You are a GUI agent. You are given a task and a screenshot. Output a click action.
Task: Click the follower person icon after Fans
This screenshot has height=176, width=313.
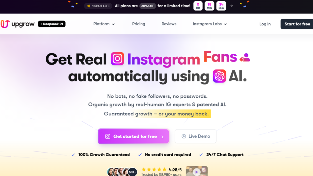[245, 58]
